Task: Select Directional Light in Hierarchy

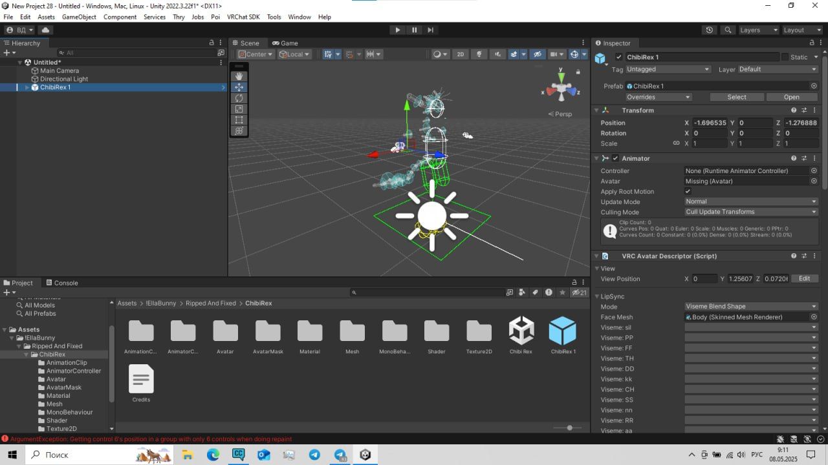Action: pyautogui.click(x=64, y=79)
